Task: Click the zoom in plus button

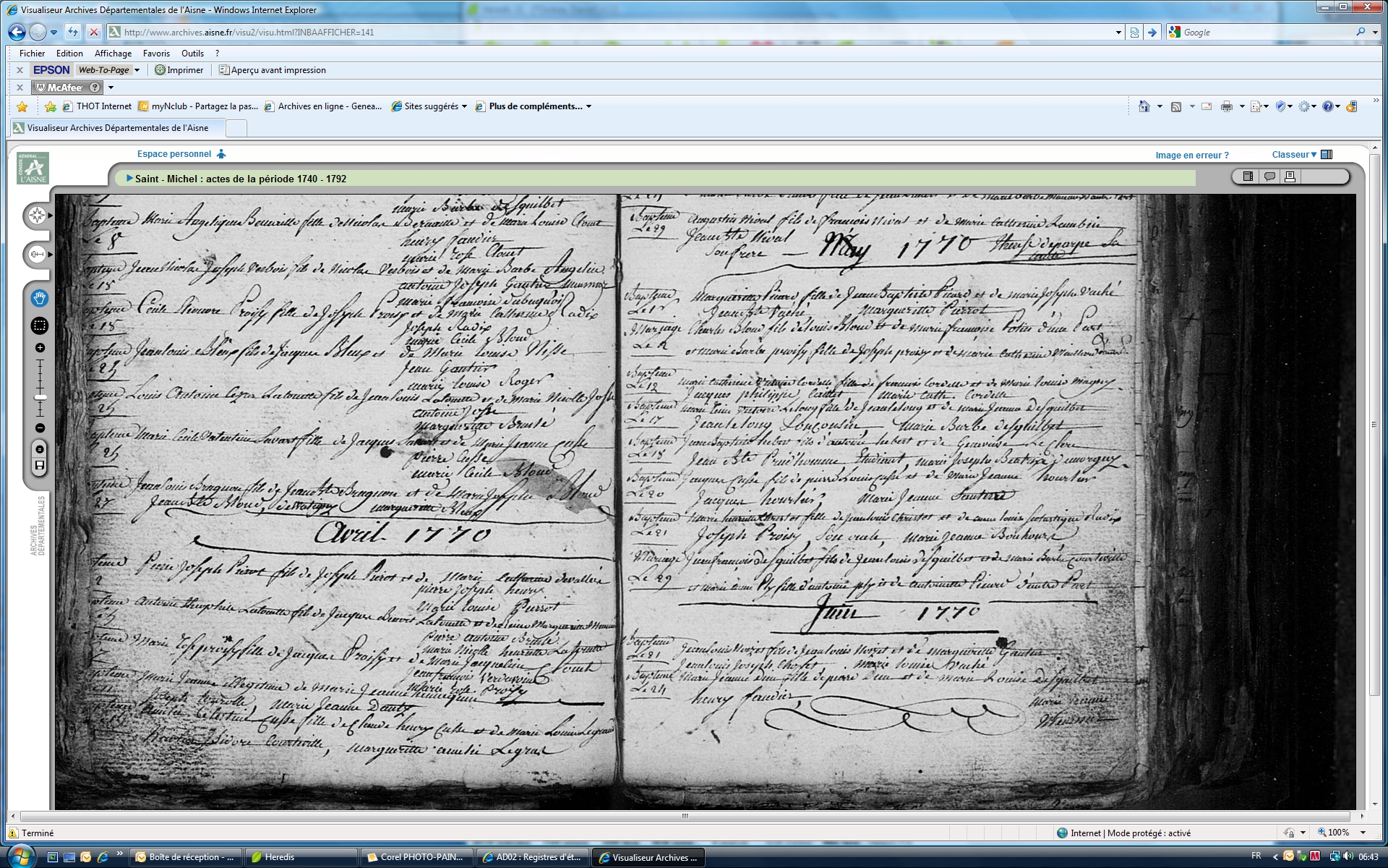Action: point(40,348)
